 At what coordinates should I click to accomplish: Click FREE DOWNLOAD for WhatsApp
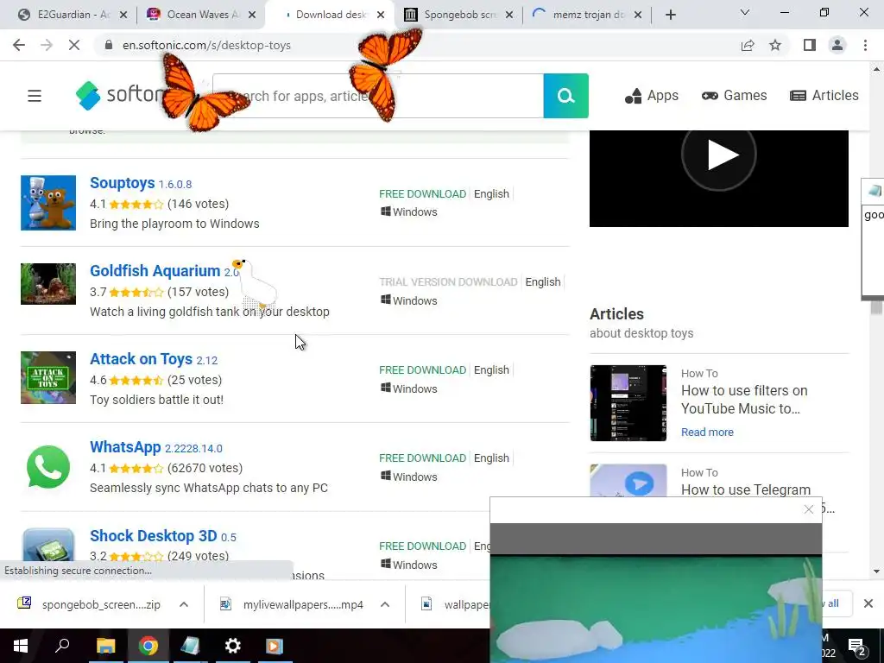click(x=423, y=458)
